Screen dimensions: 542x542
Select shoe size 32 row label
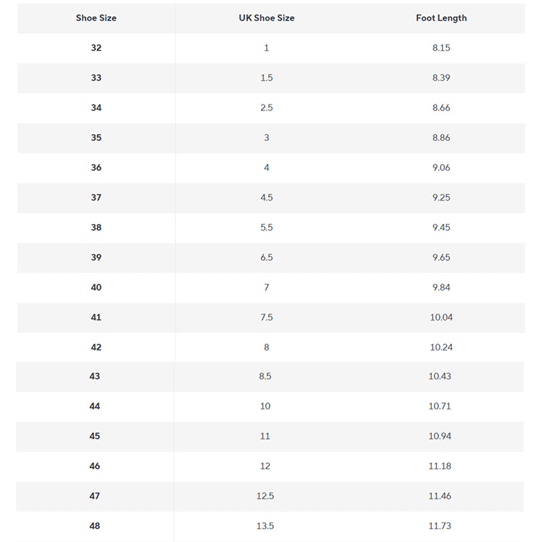point(96,48)
